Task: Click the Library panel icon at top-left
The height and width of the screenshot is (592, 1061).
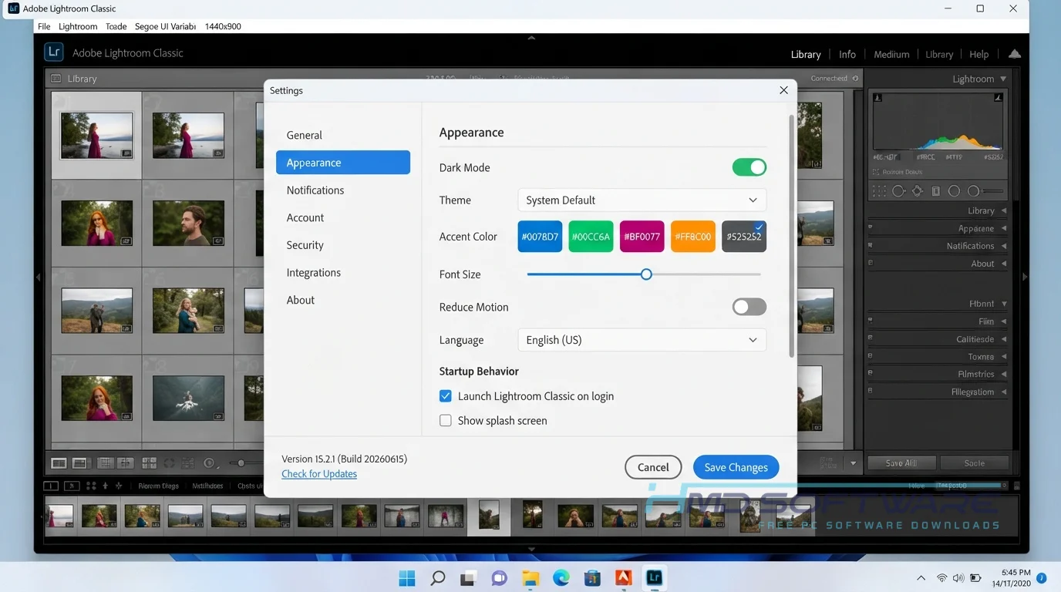Action: (x=56, y=79)
